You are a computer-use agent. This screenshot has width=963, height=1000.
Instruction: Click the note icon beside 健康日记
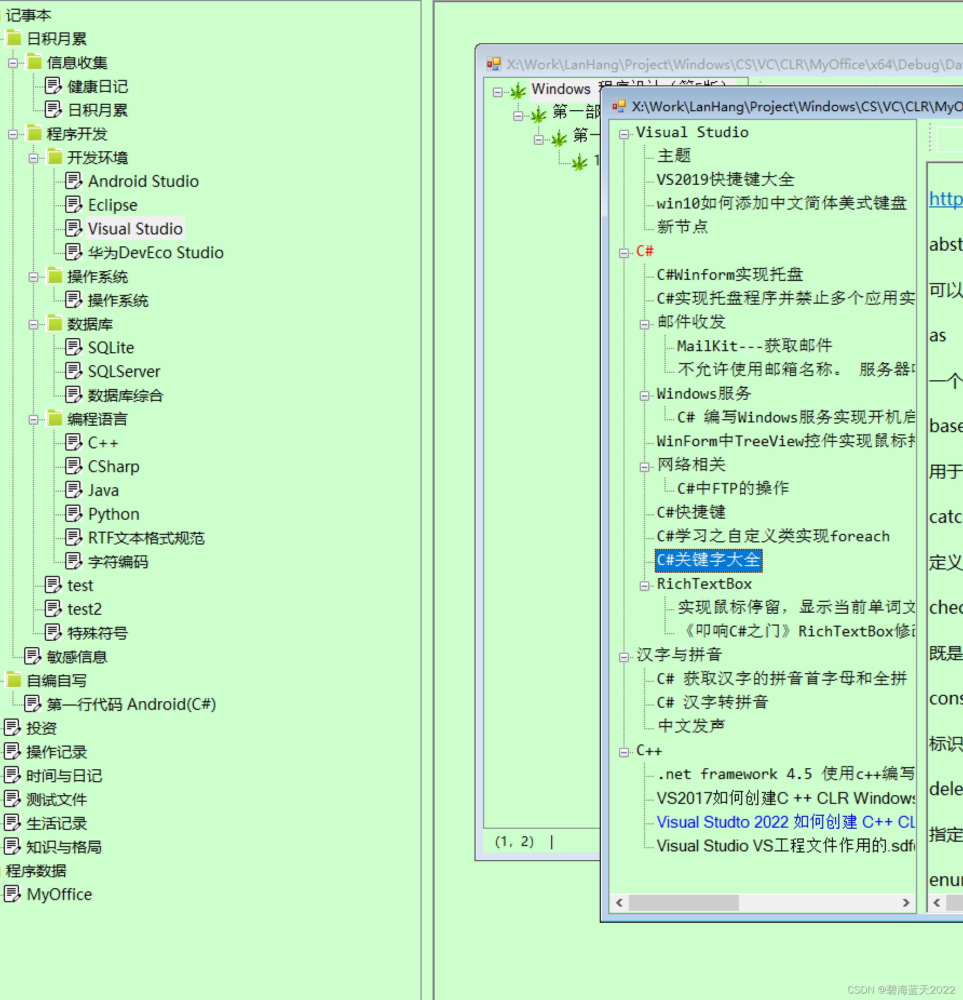pos(53,86)
